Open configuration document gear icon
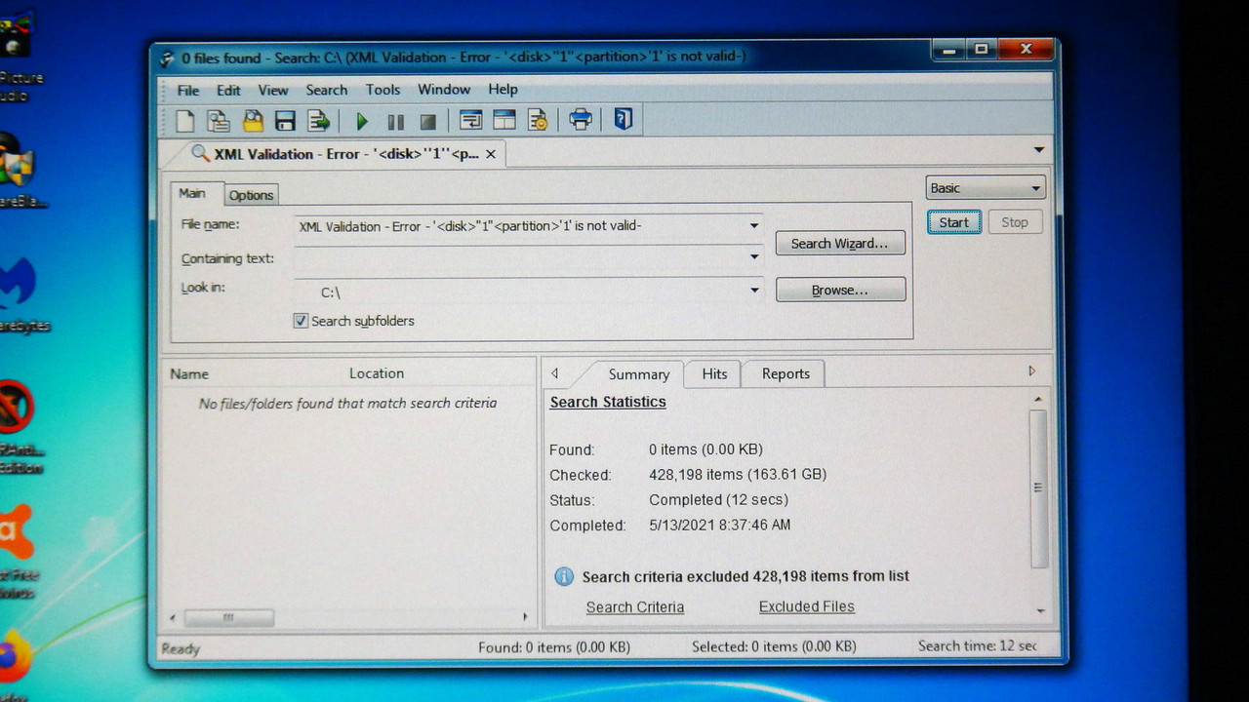1249x702 pixels. pos(537,121)
